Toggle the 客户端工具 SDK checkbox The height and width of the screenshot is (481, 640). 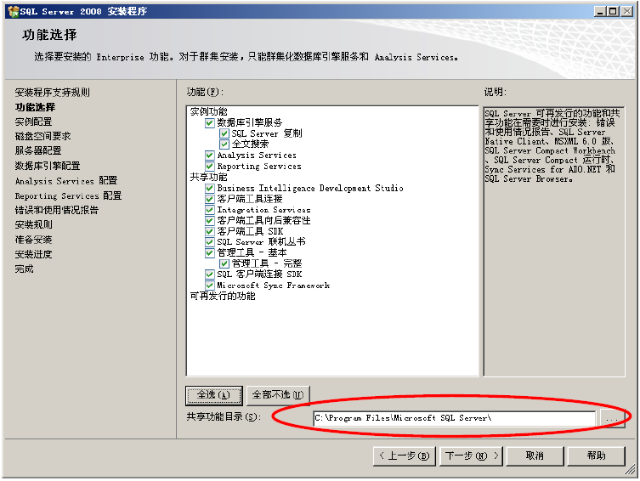(209, 231)
